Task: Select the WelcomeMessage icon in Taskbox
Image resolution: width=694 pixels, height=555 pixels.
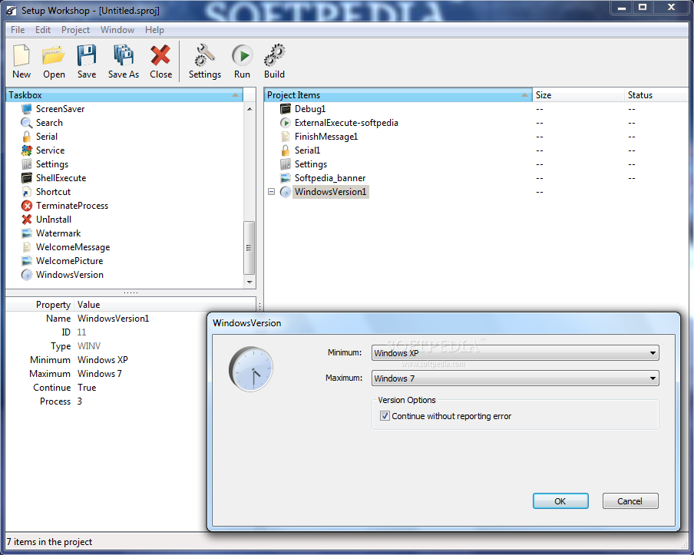Action: pyautogui.click(x=27, y=247)
